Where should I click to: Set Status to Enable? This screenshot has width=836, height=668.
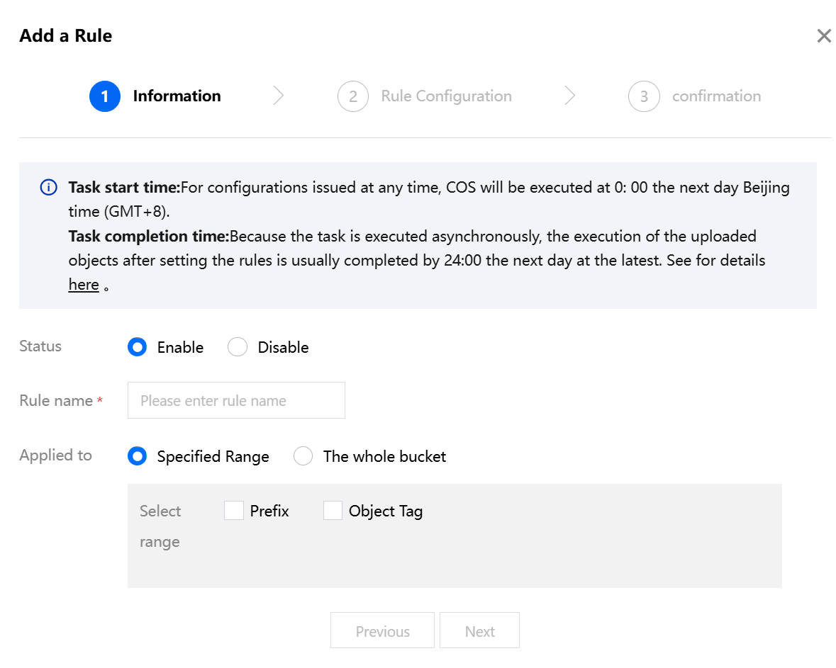(138, 347)
